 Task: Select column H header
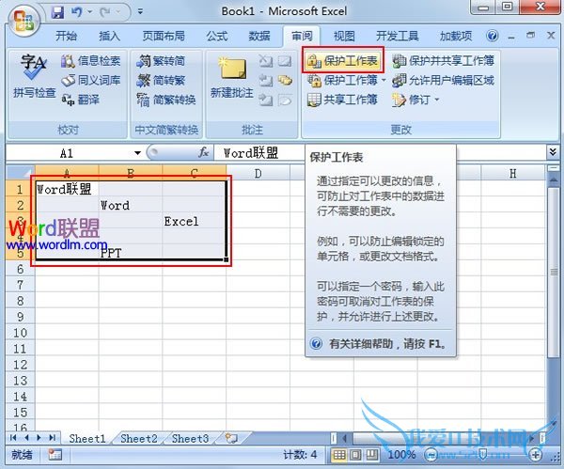(513, 174)
